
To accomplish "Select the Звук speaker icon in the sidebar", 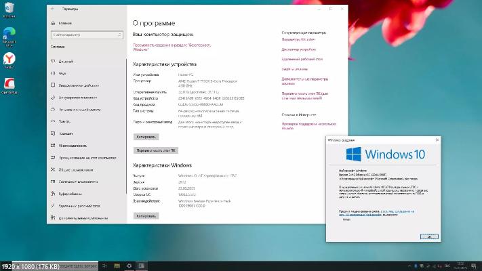I will tap(53, 73).
